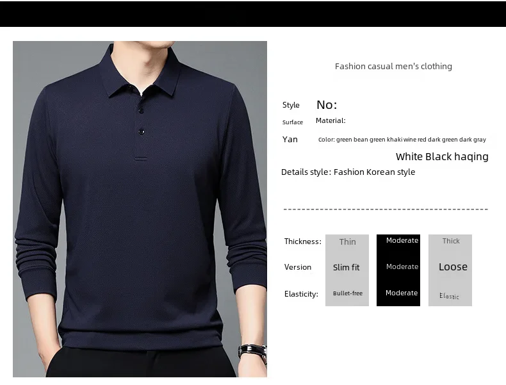Click the No: style number text
Viewport: 506px width, 385px height.
(x=327, y=105)
